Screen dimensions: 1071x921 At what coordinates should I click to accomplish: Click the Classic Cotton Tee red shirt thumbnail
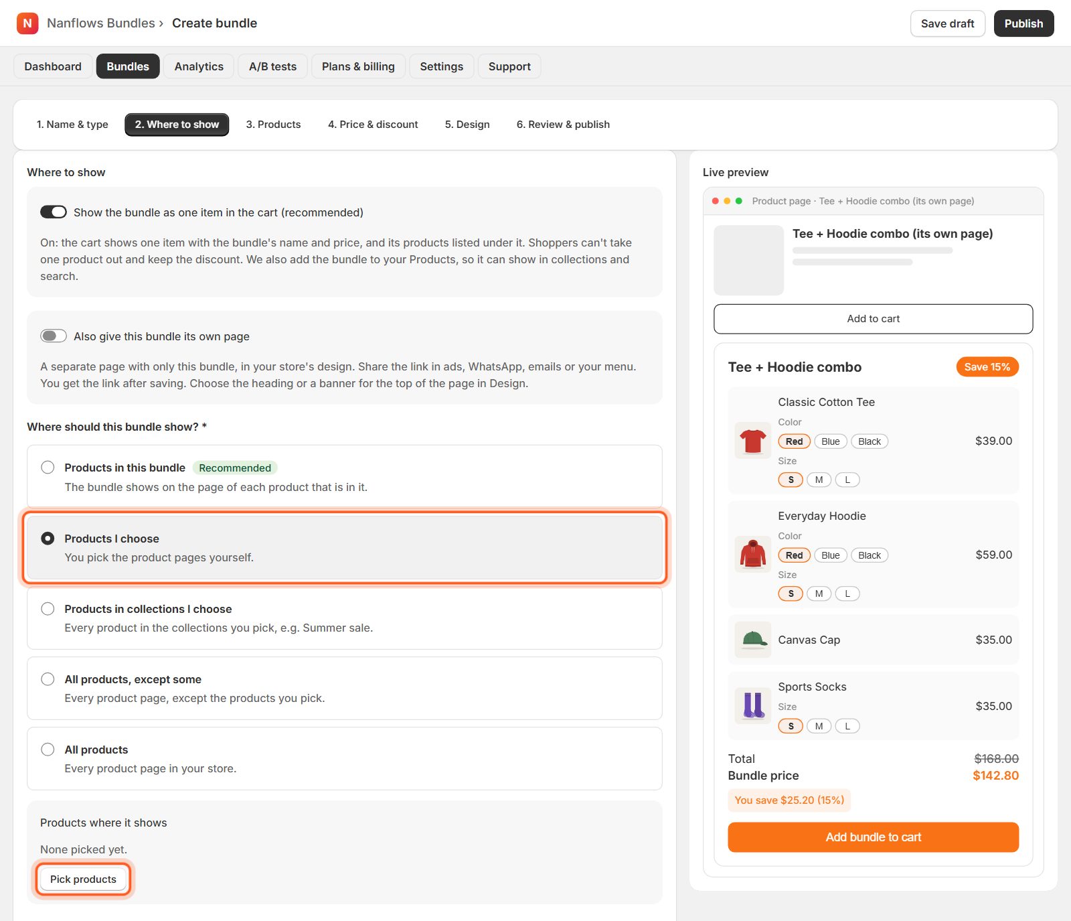pyautogui.click(x=753, y=441)
